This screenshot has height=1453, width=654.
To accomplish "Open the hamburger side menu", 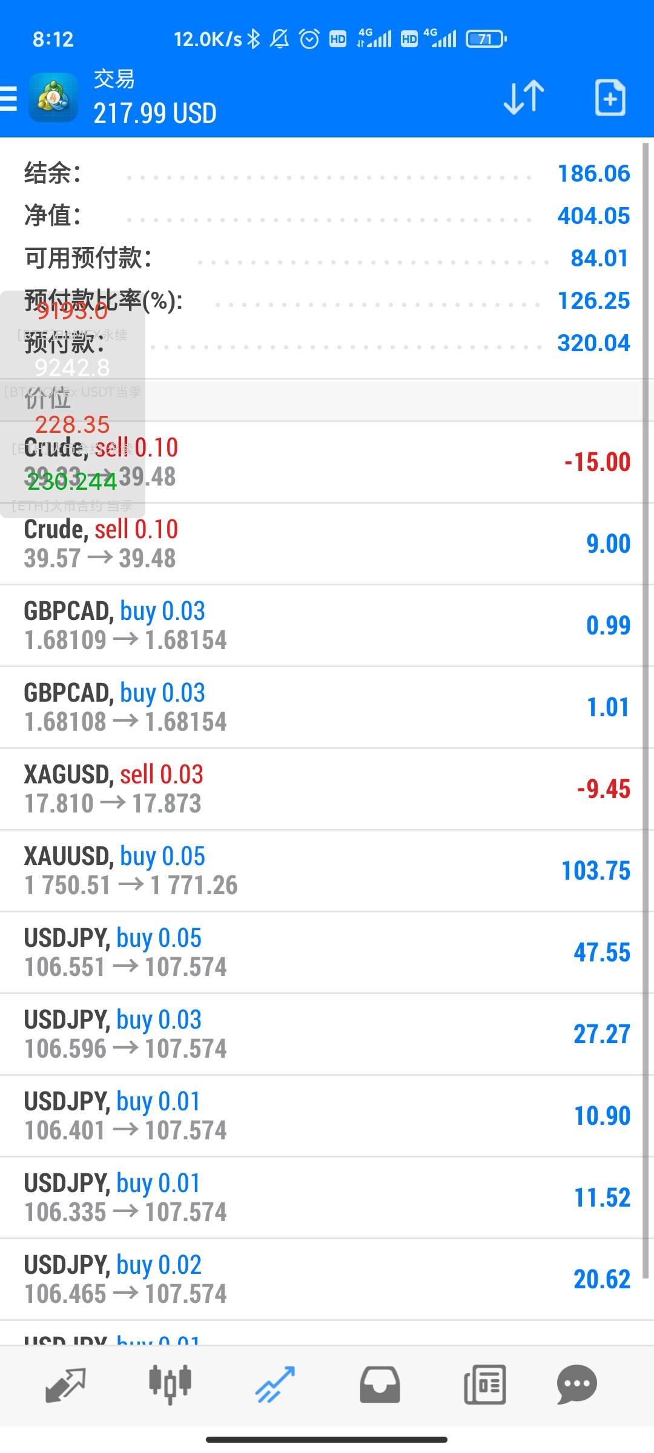I will [x=10, y=98].
